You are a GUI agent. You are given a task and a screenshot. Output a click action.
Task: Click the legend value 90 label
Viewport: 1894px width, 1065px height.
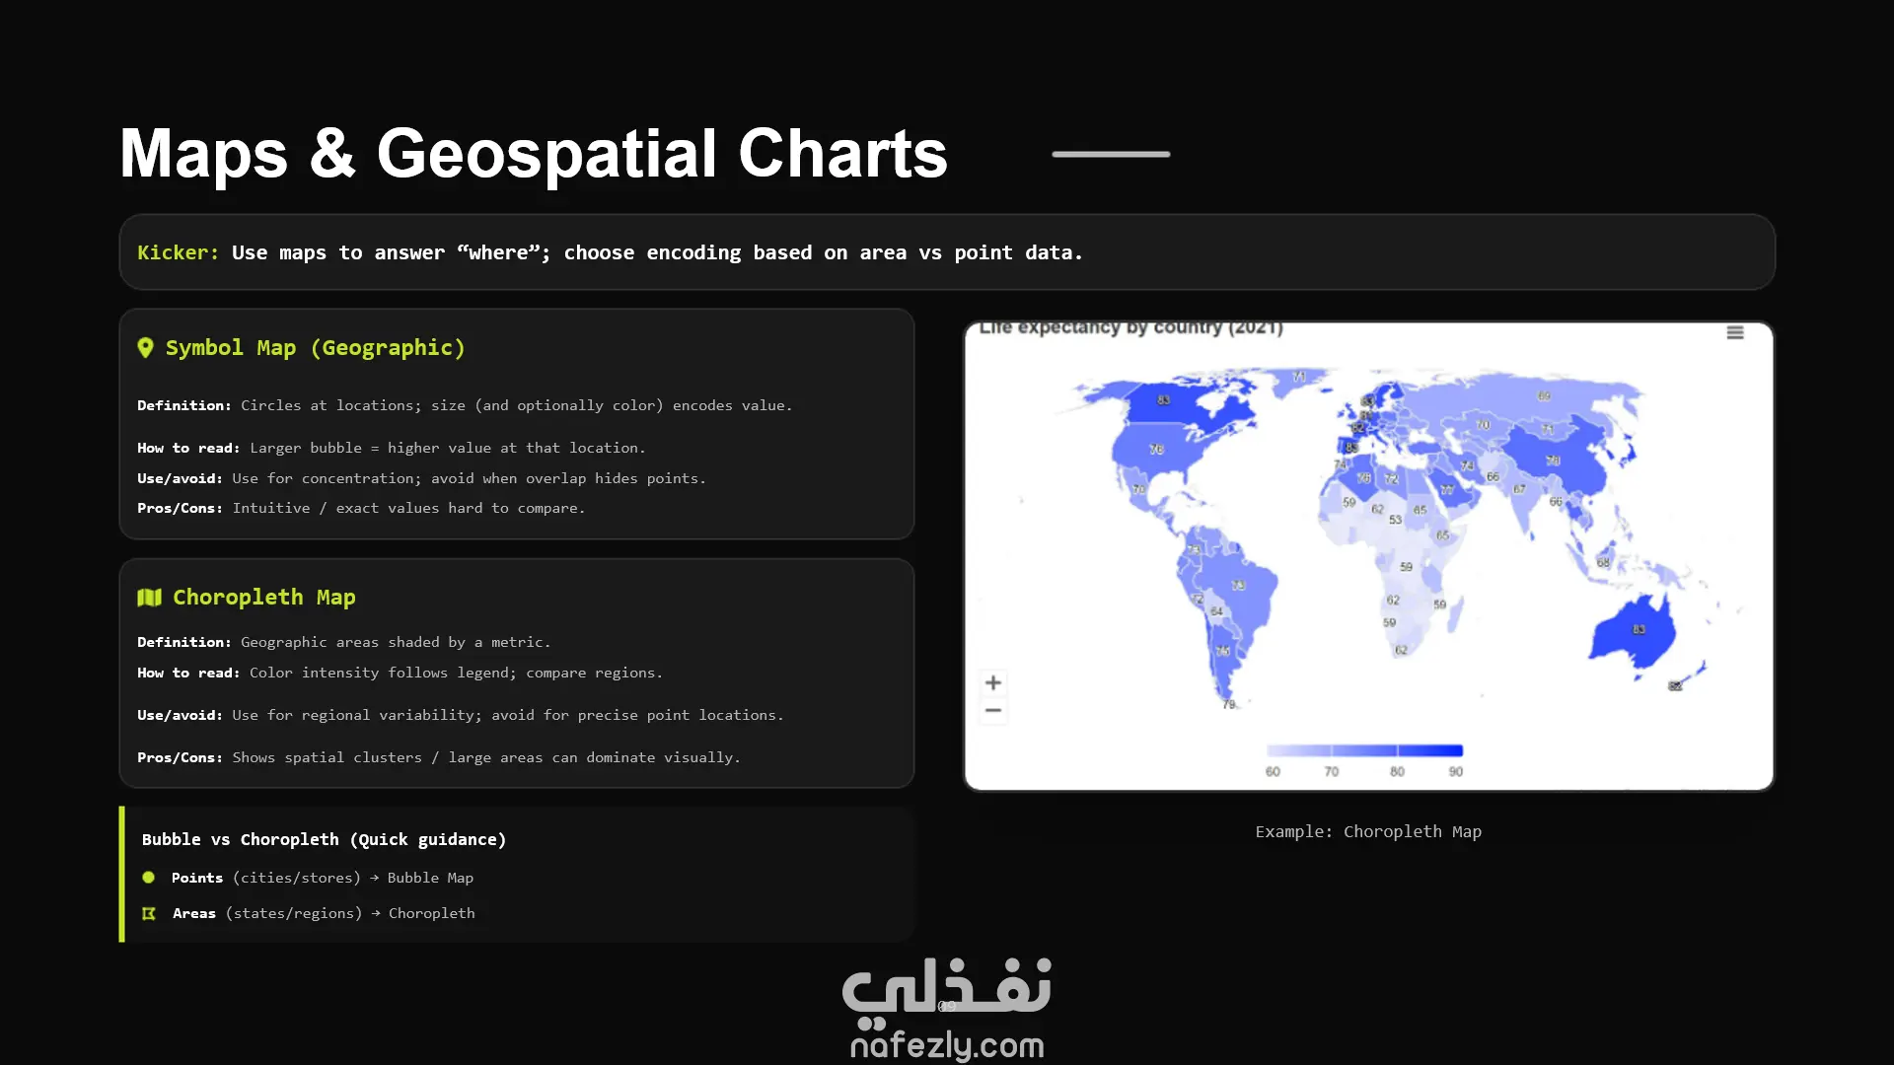(x=1456, y=772)
